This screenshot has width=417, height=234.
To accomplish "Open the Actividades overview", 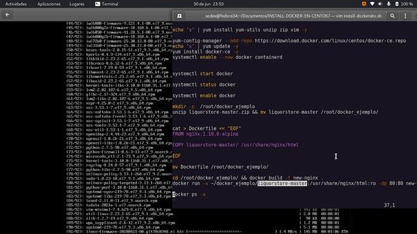I will 16,4.
